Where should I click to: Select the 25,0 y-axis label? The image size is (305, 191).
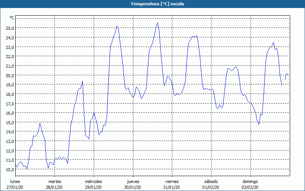point(10,28)
